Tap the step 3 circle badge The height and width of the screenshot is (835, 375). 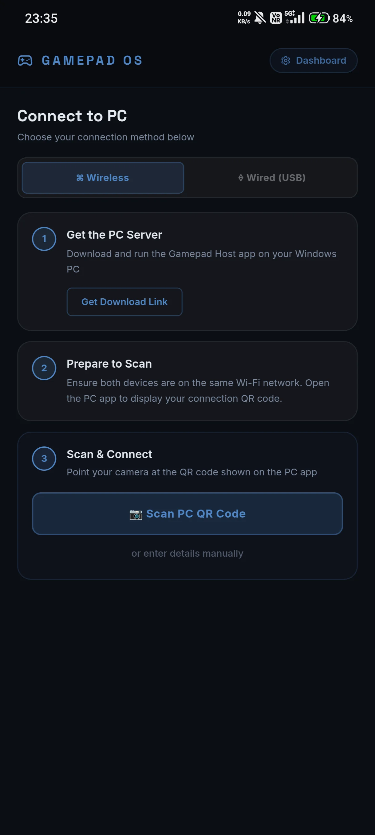coord(44,458)
